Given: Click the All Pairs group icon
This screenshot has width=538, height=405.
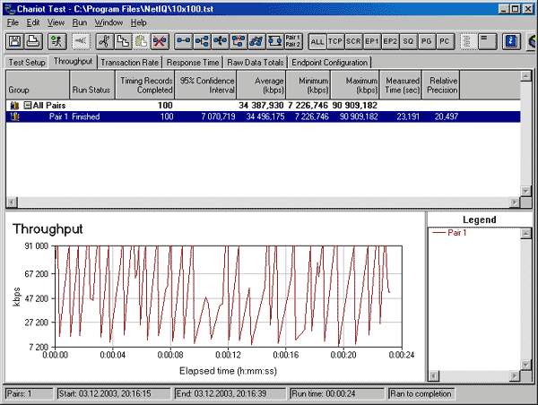Looking at the screenshot, I should (x=14, y=105).
